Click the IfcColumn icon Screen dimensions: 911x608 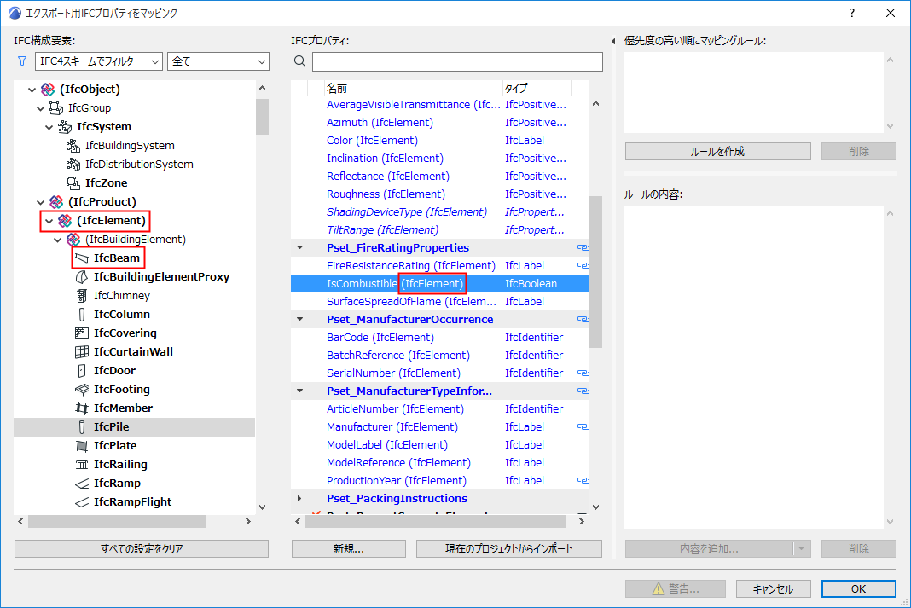[x=82, y=314]
